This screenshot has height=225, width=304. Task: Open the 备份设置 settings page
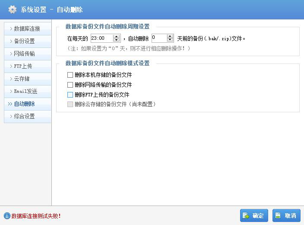click(x=28, y=41)
